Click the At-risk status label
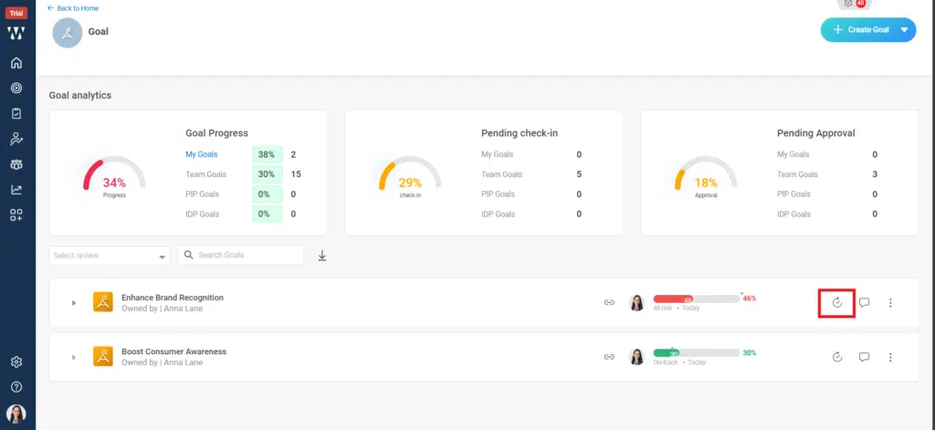 [x=663, y=309]
